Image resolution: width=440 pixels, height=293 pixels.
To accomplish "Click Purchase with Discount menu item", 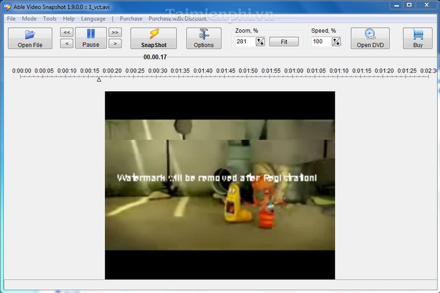I will pyautogui.click(x=178, y=19).
